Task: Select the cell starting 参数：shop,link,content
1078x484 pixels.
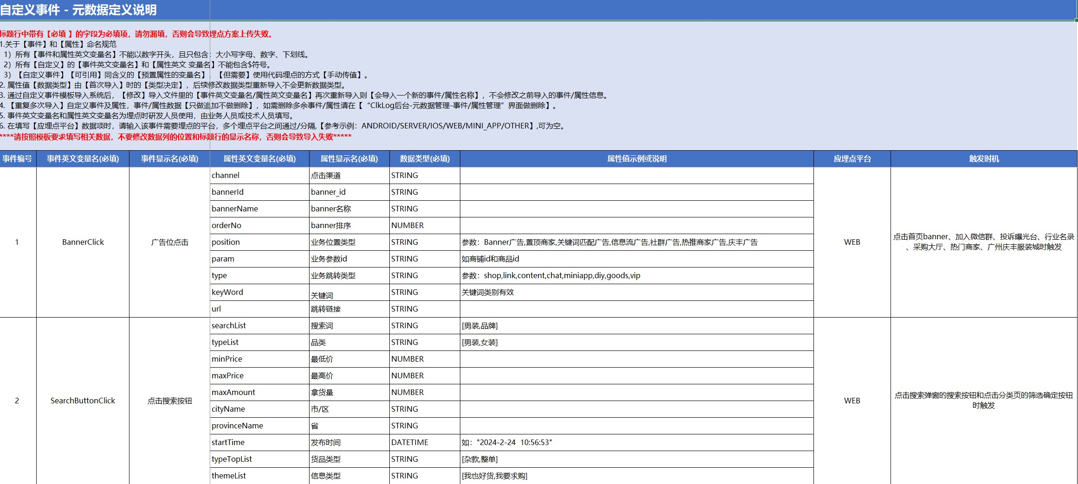Action: [x=637, y=275]
